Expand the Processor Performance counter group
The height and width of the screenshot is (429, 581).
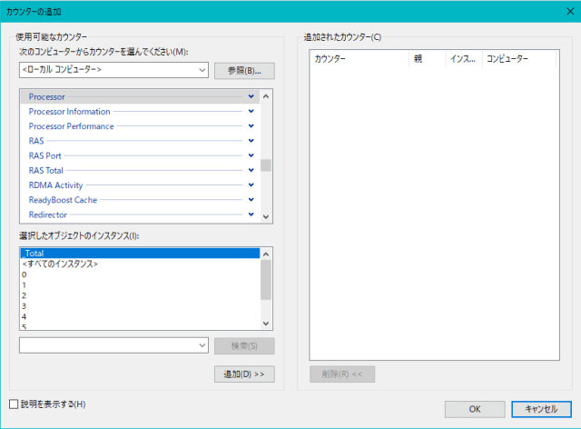click(x=251, y=126)
